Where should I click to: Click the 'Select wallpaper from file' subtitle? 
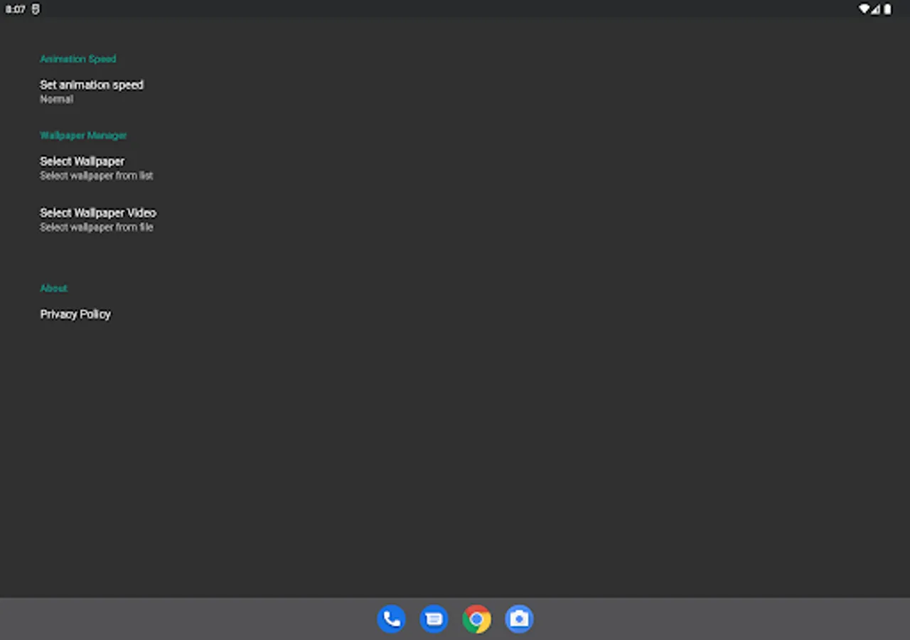point(97,228)
